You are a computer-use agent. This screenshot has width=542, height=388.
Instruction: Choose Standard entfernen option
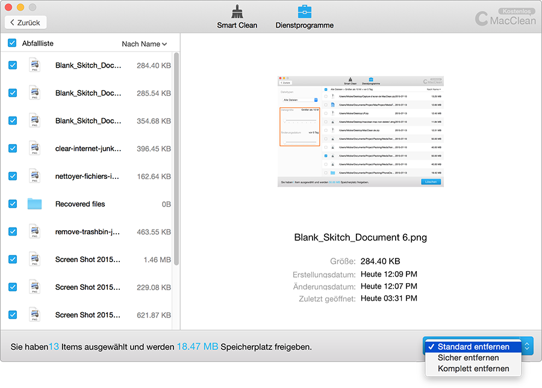[x=473, y=346]
